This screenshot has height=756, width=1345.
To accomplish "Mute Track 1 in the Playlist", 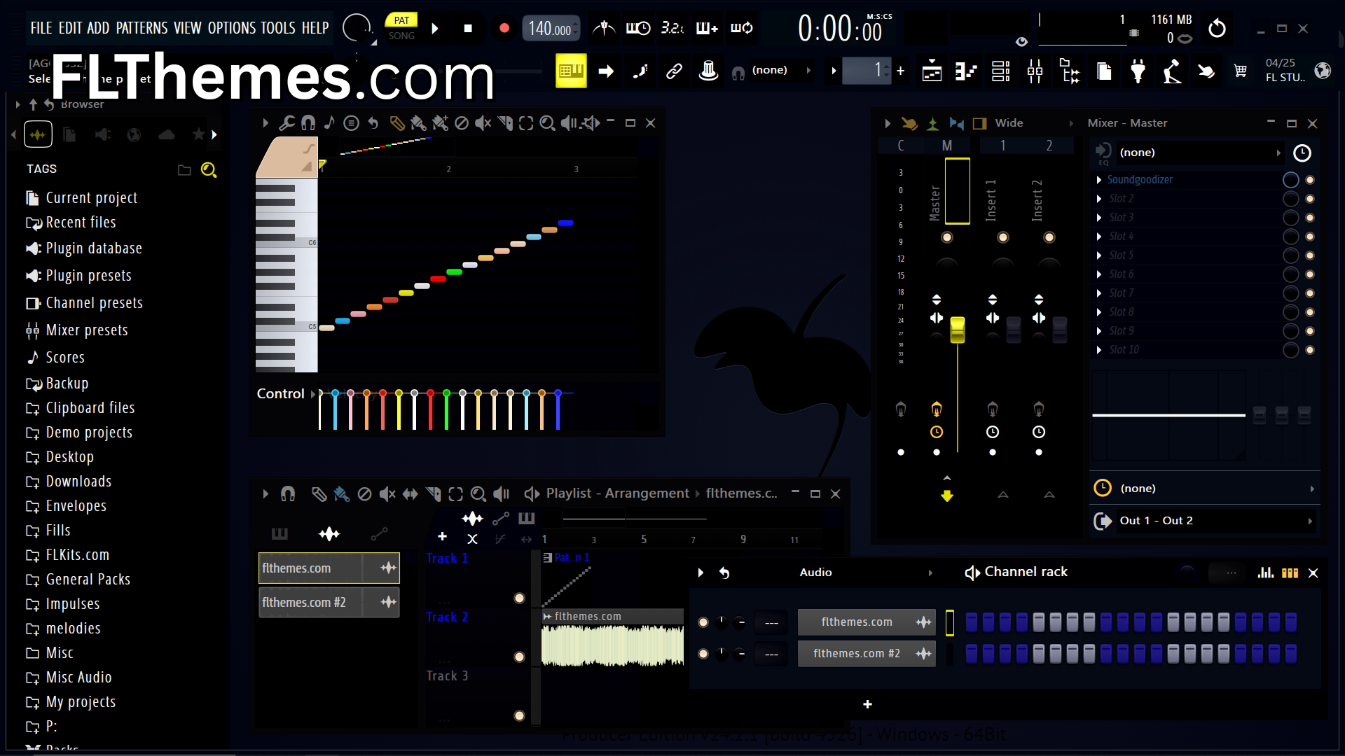I will coord(519,598).
